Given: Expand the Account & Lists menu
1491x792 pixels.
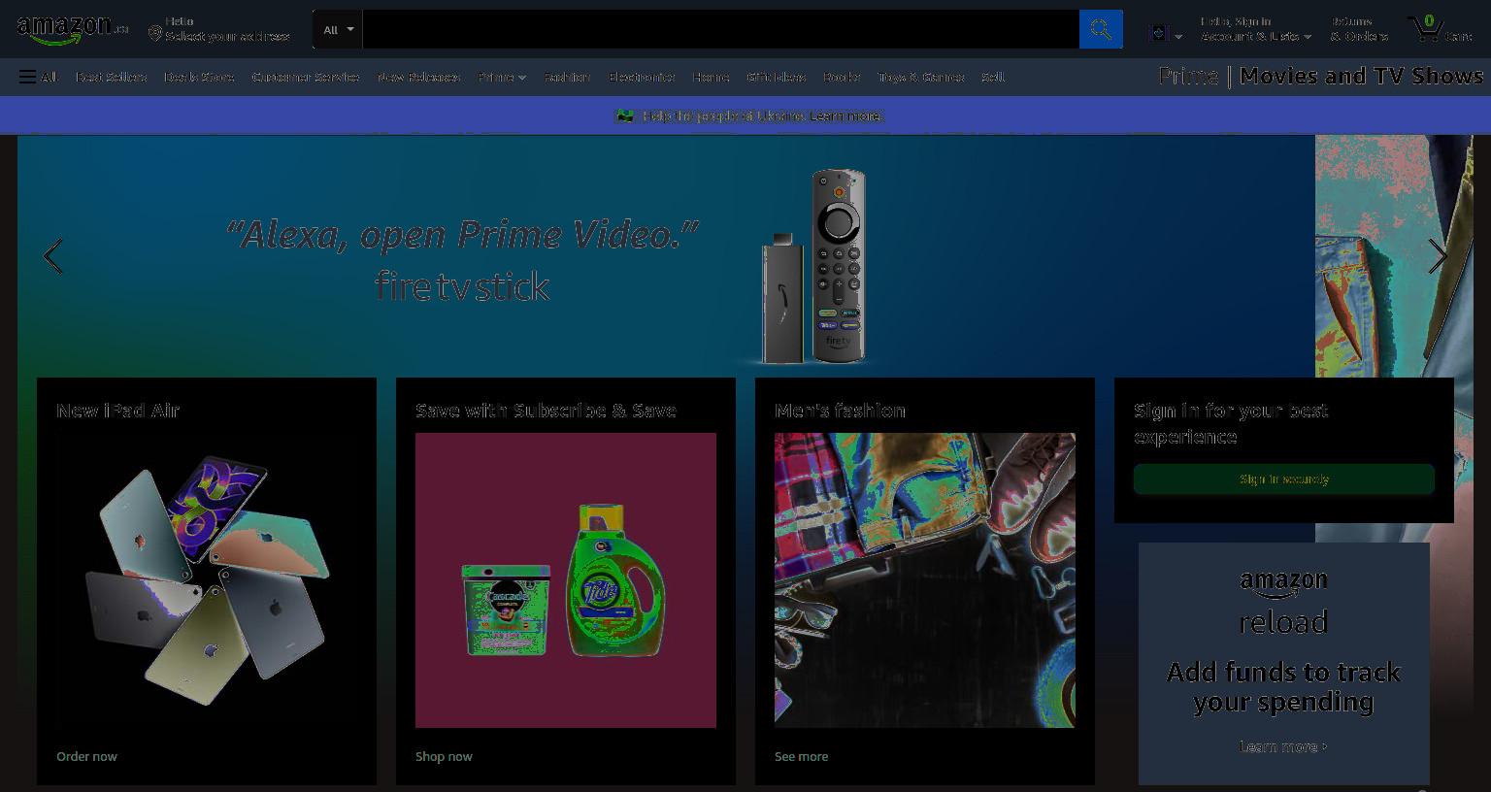Looking at the screenshot, I should pos(1256,29).
